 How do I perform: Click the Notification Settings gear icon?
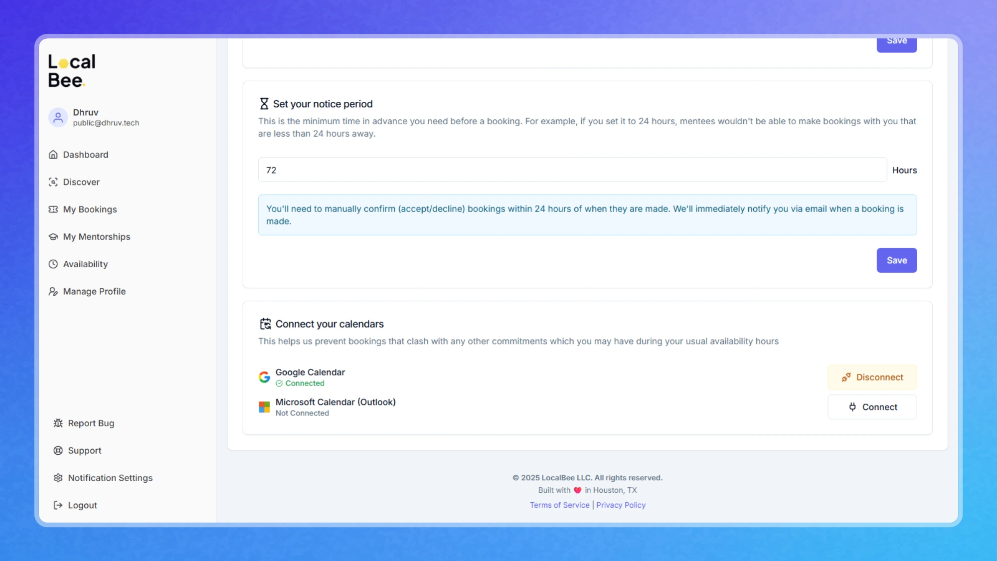[58, 478]
